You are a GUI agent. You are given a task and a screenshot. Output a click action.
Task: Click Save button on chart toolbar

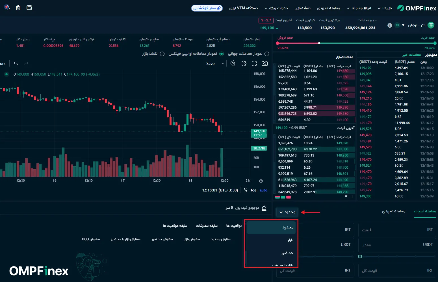pos(210,64)
